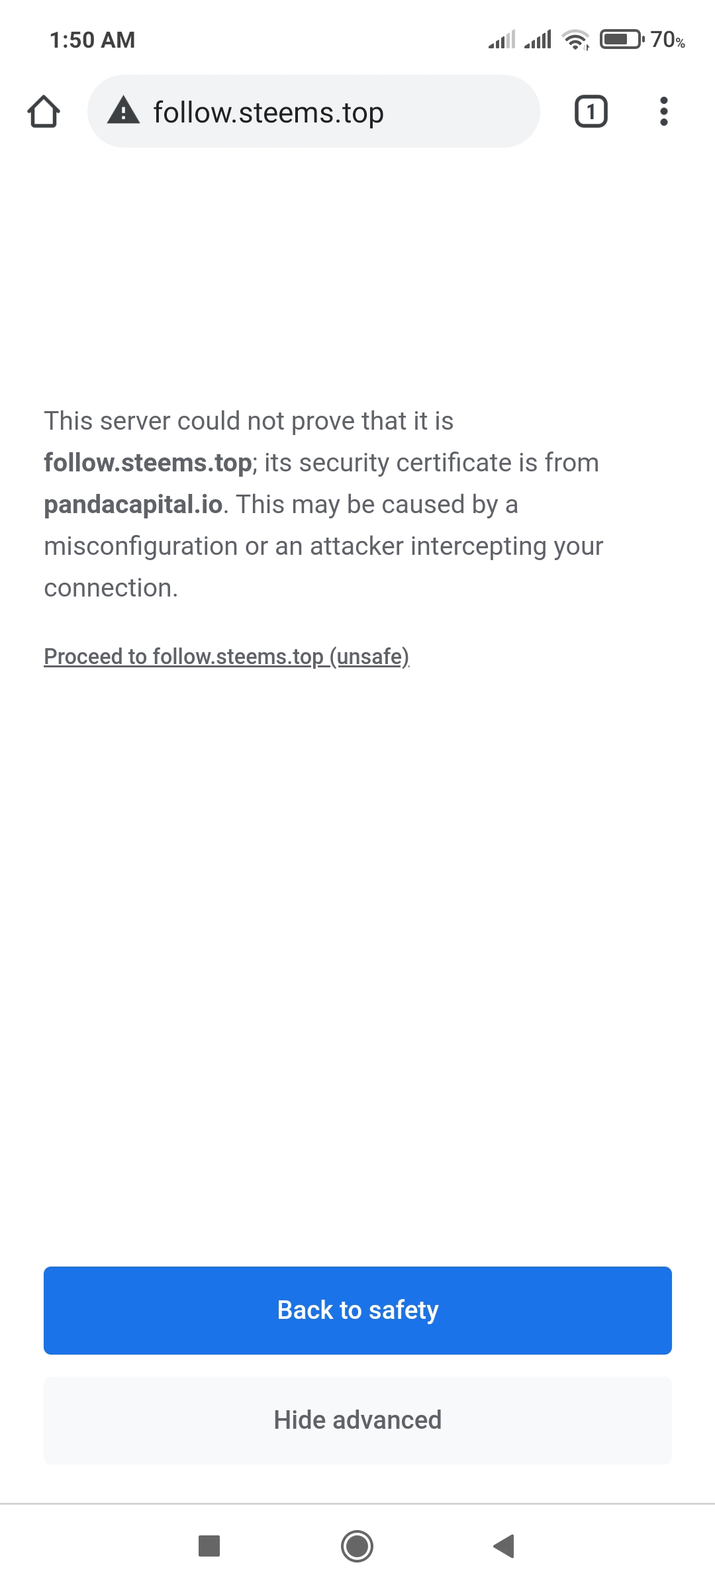
Task: Tap the 1:50 AM clock
Action: click(92, 40)
